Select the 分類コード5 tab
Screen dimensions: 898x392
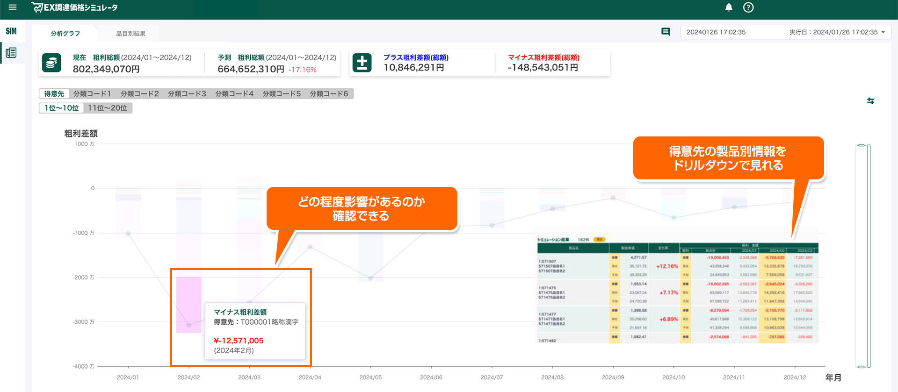click(281, 94)
